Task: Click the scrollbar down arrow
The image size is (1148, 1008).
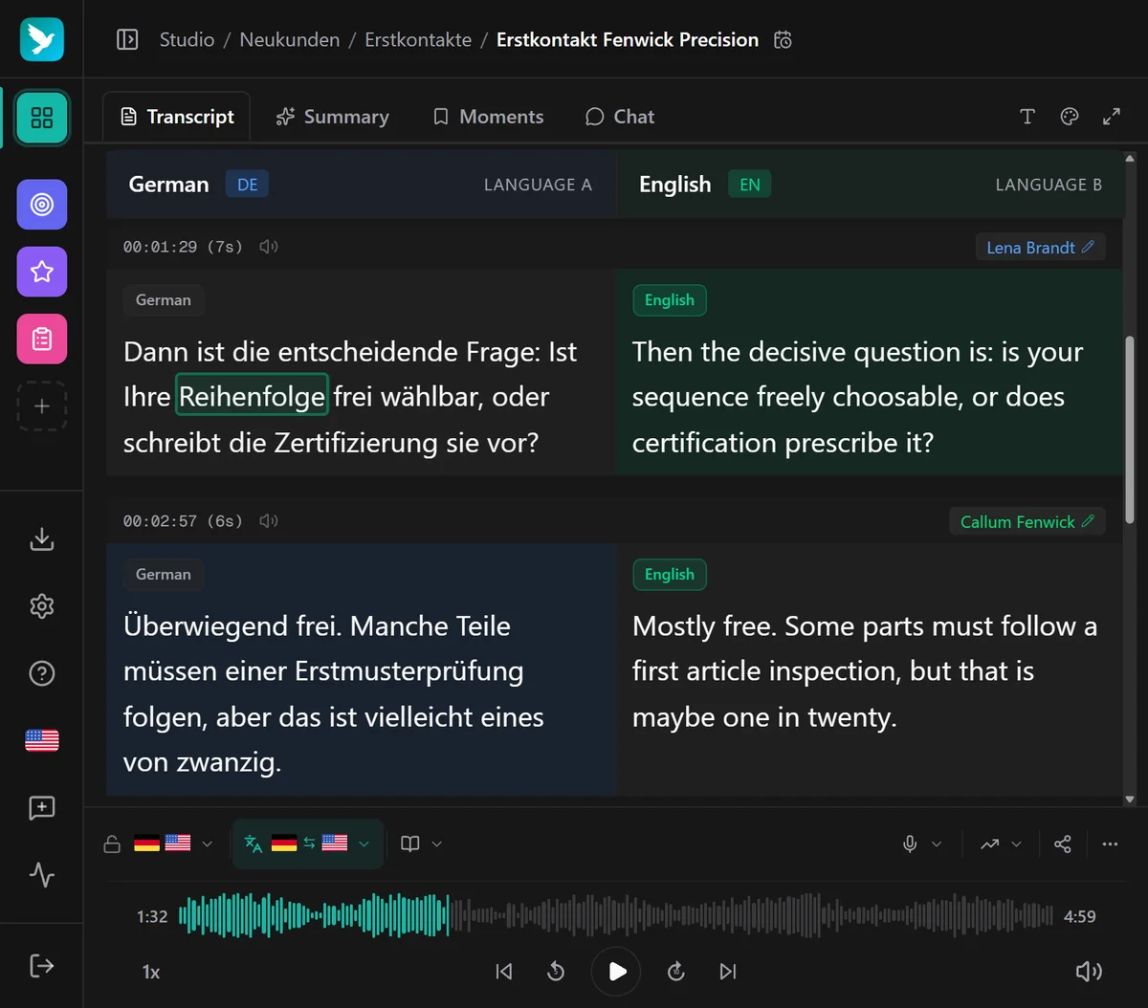Action: click(1130, 799)
